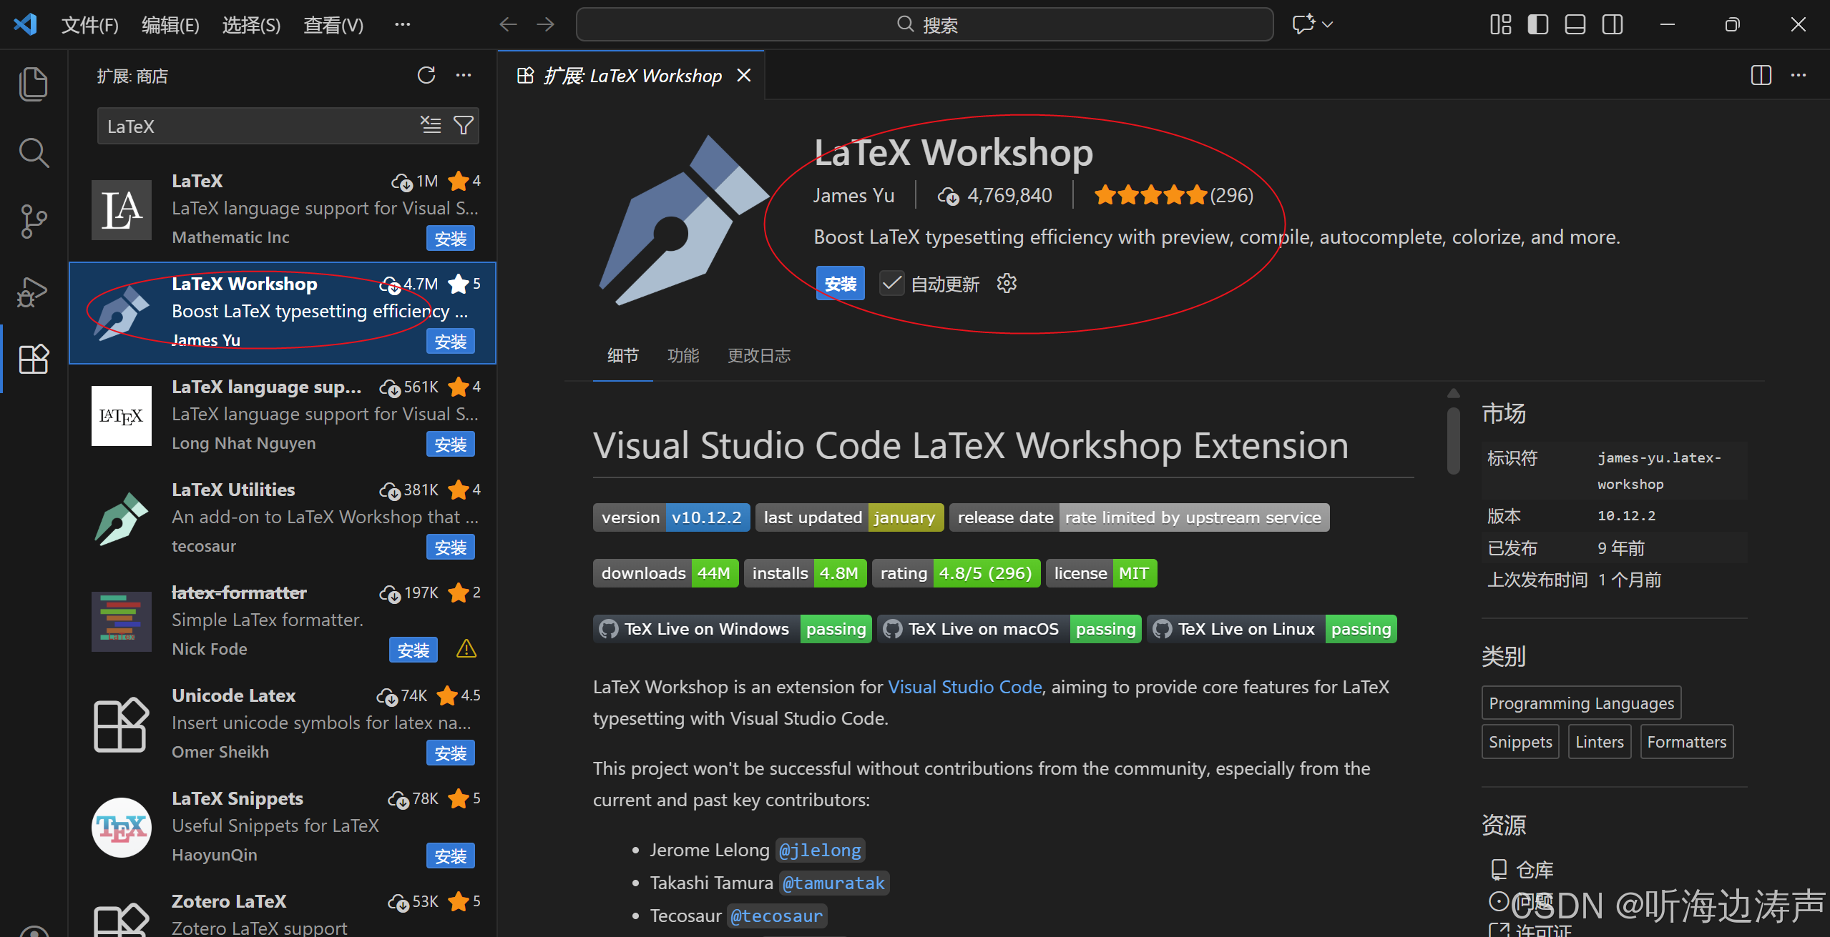
Task: Toggle the secondary side bar
Action: [1613, 24]
